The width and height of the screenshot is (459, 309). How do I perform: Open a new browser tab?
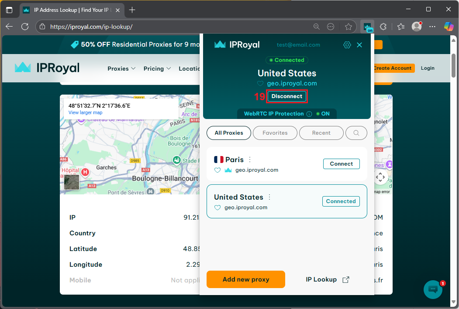point(132,10)
